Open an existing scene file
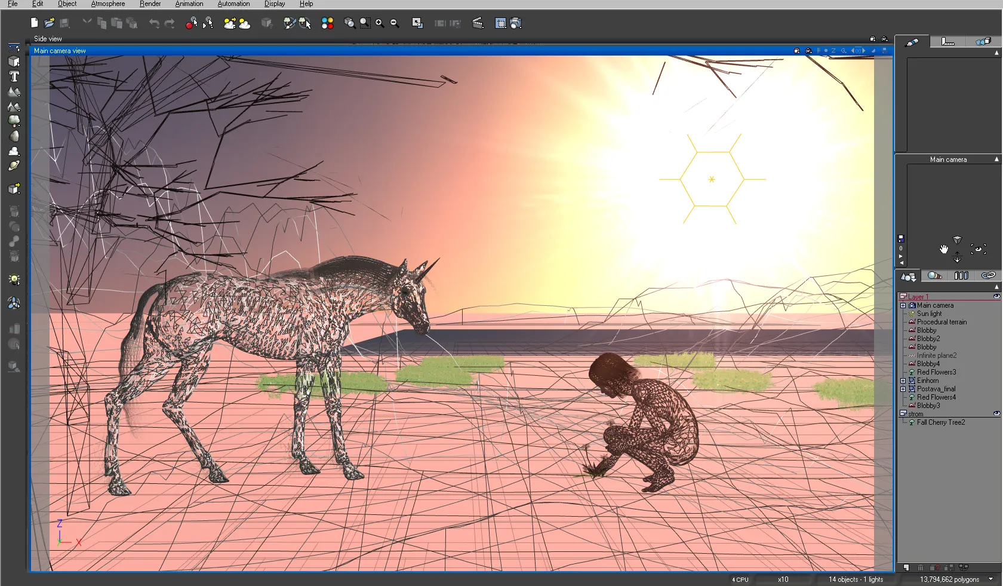 coord(49,23)
